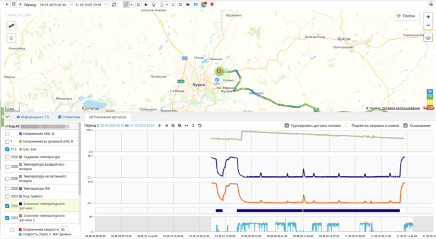Viewport: 436px width, 239px height.
Task: Click the speed limit value field 90
Action: [64, 230]
